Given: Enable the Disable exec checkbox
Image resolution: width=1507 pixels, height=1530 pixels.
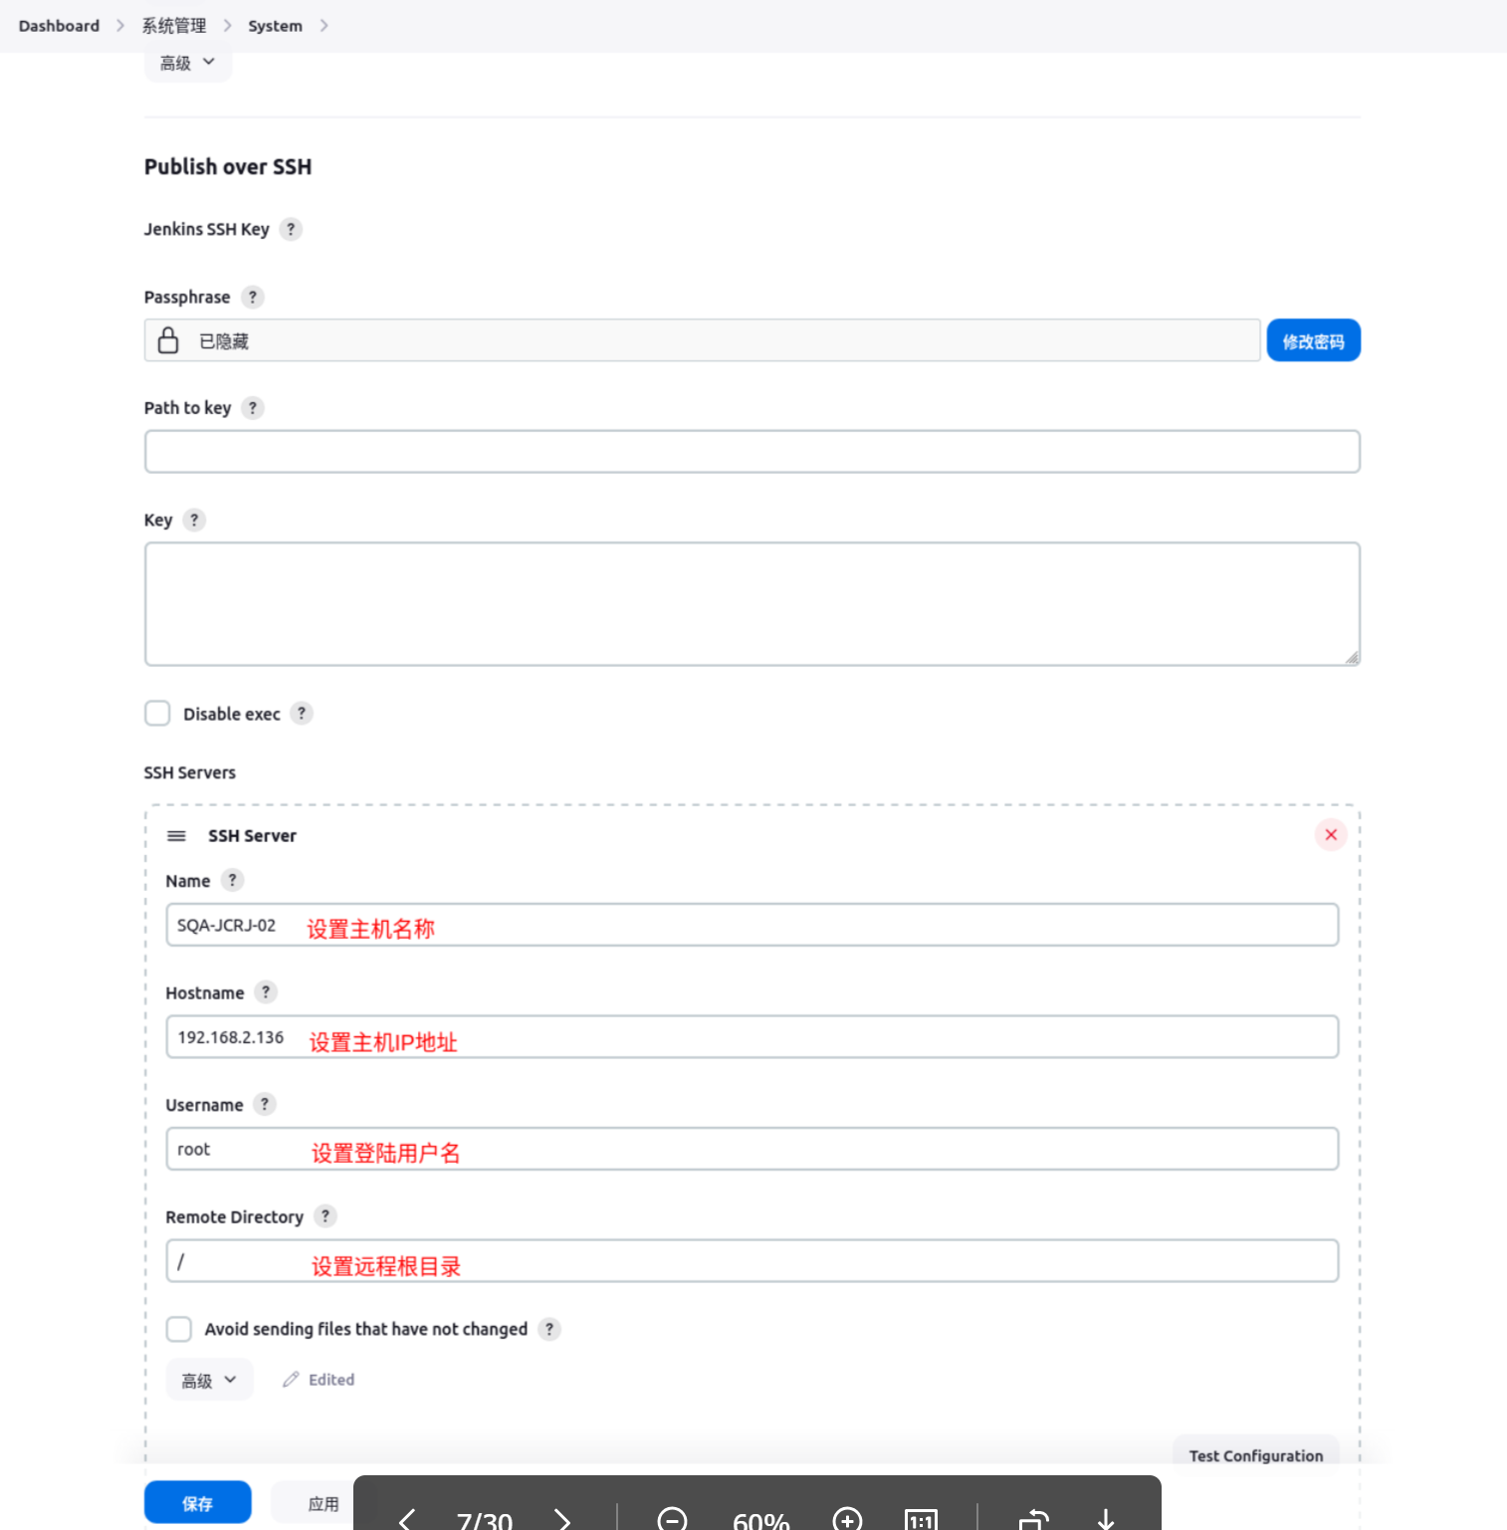Looking at the screenshot, I should 157,713.
